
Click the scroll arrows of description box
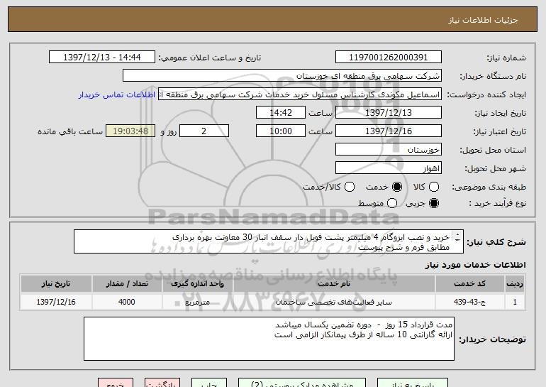pyautogui.click(x=457, y=237)
